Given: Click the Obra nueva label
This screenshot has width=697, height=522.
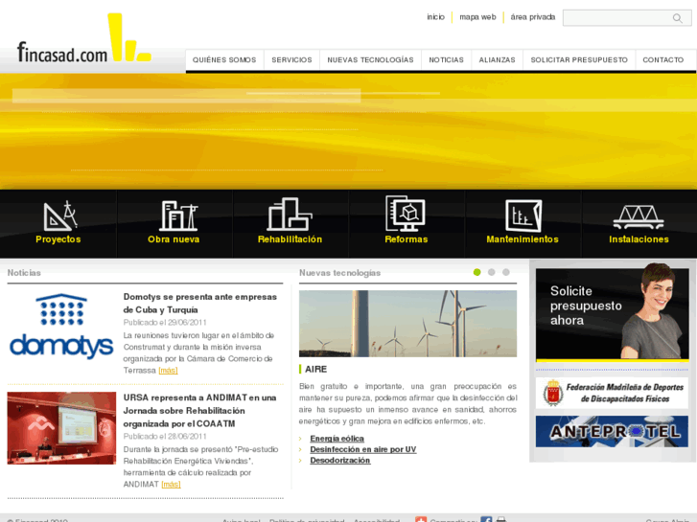Looking at the screenshot, I should point(174,239).
